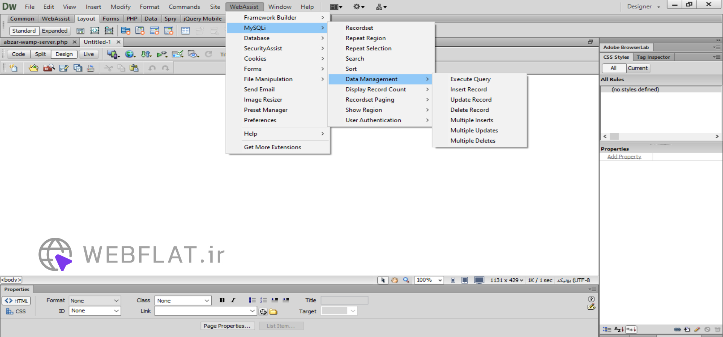
Task: Click the Print Code icon
Action: point(91,68)
